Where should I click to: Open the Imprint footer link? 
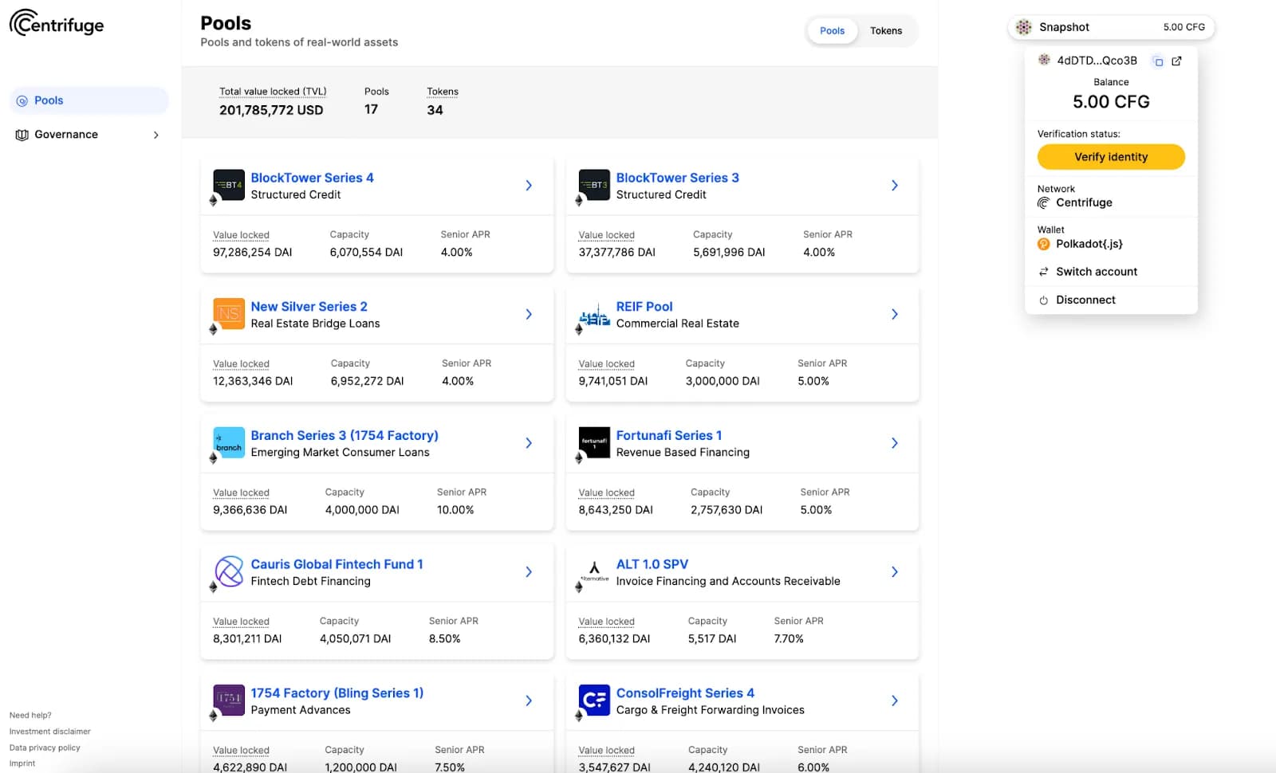[x=22, y=763]
